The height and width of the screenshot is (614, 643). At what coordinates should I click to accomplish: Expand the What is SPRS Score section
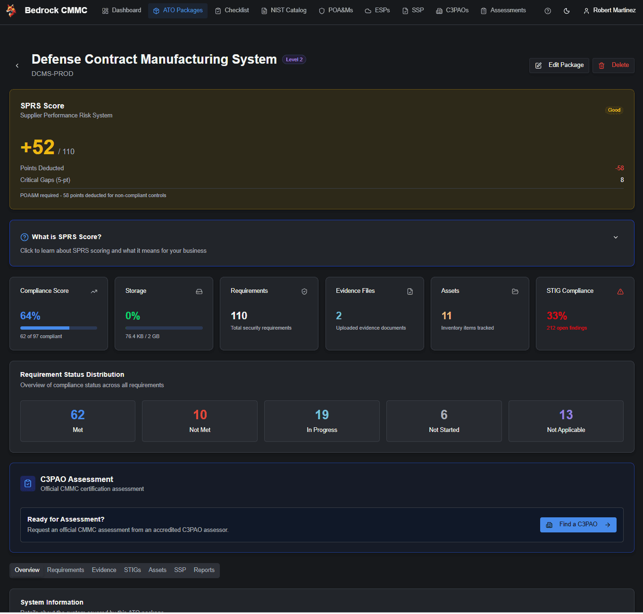(616, 237)
